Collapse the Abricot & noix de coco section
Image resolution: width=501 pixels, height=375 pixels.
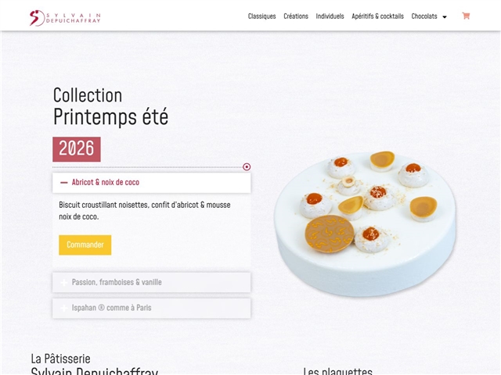point(151,183)
